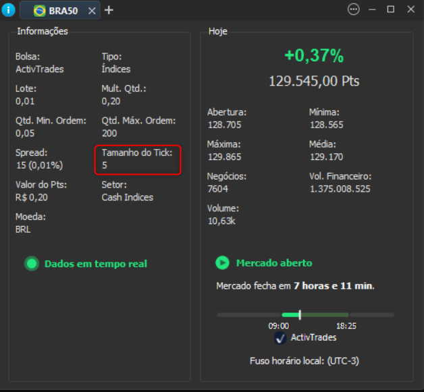
Task: Click the blue info icon in title bar
Action: (8, 9)
